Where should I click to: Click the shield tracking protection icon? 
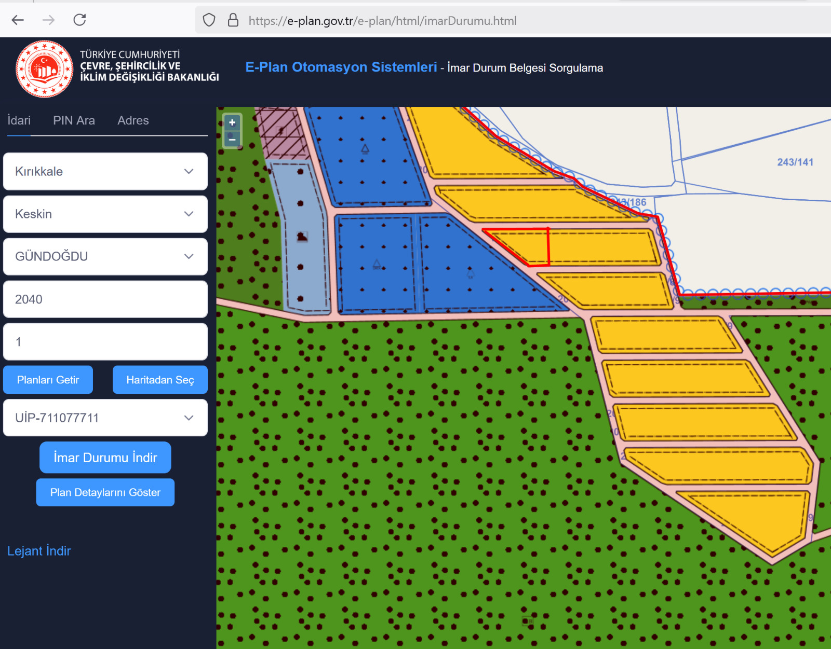209,20
